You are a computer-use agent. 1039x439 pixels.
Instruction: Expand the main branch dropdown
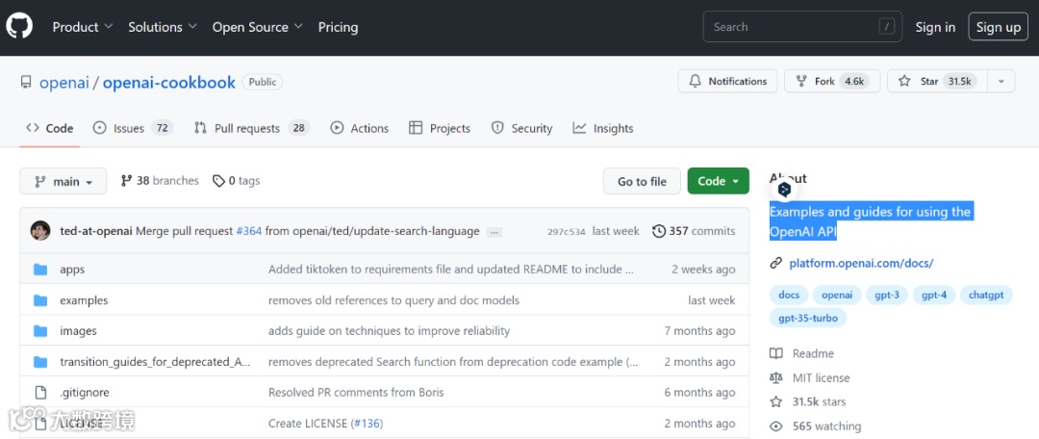click(63, 181)
